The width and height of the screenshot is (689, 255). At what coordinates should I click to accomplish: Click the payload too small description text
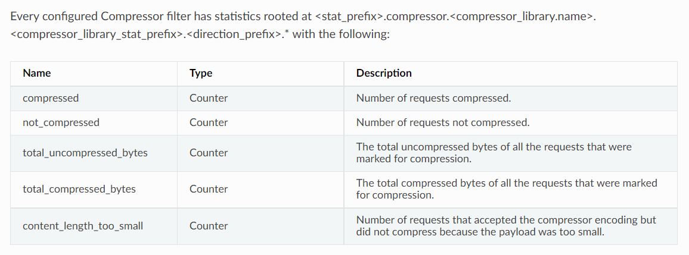click(x=505, y=226)
